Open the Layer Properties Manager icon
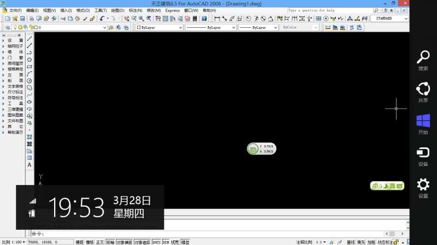Image resolution: width=437 pixels, height=245 pixels. coord(7,27)
